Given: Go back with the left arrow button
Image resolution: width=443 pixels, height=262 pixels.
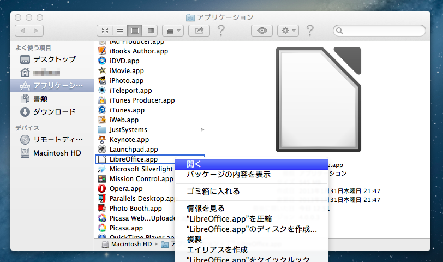Looking at the screenshot, I should point(22,31).
